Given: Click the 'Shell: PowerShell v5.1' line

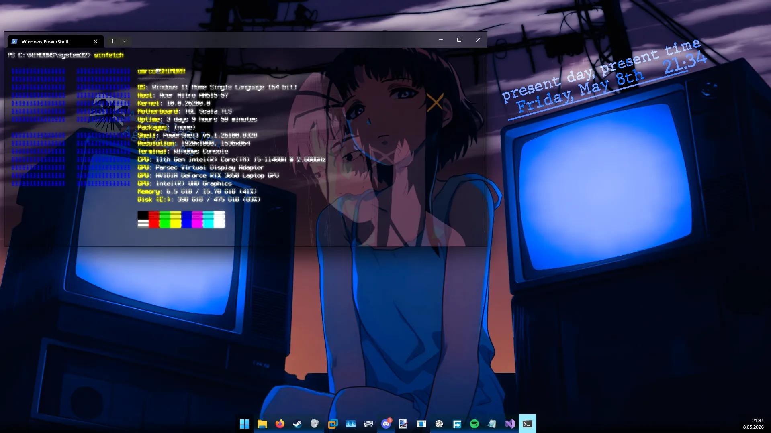Looking at the screenshot, I should click(x=197, y=135).
